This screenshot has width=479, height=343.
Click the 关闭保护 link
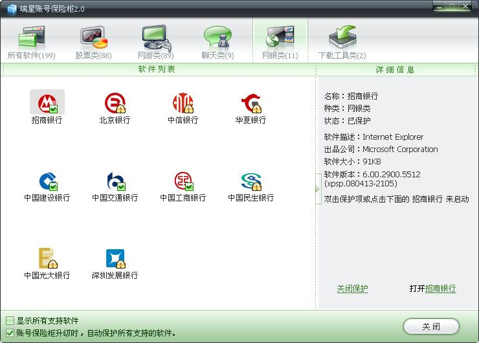(x=352, y=289)
